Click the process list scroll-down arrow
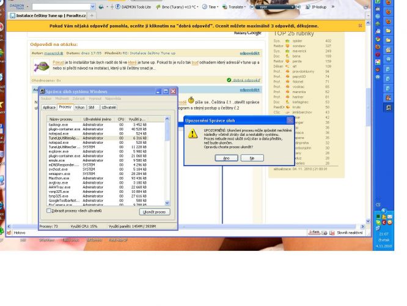 pos(167,203)
